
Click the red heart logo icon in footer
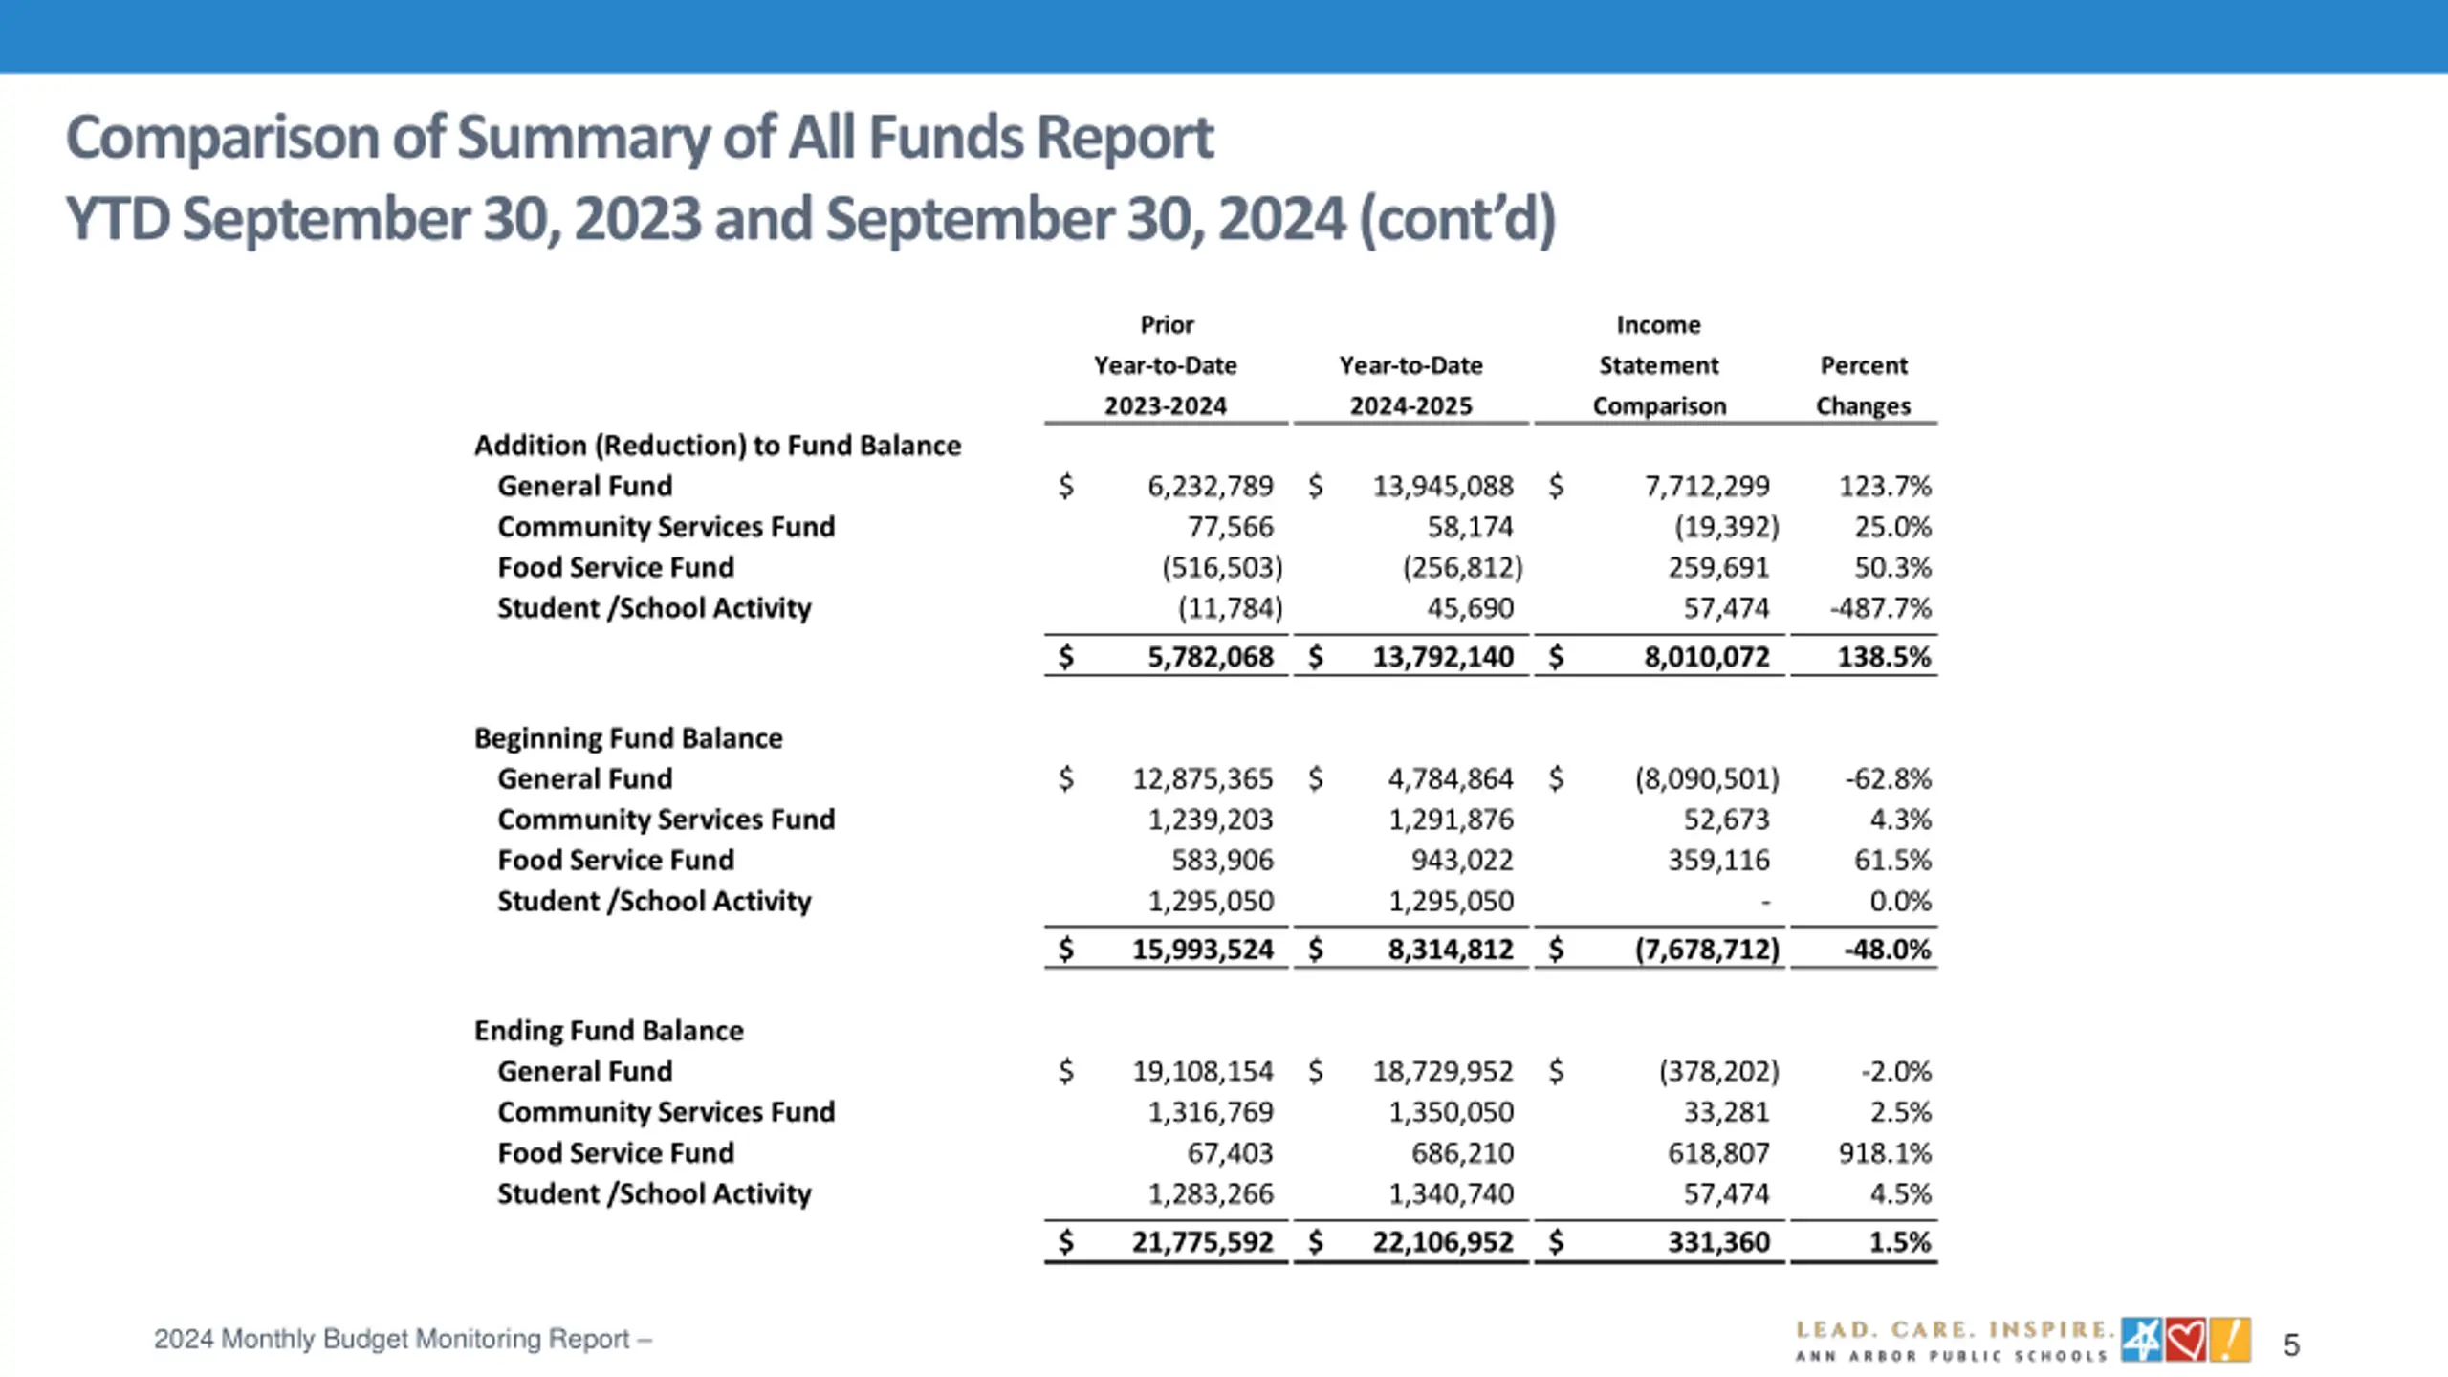[2186, 1339]
